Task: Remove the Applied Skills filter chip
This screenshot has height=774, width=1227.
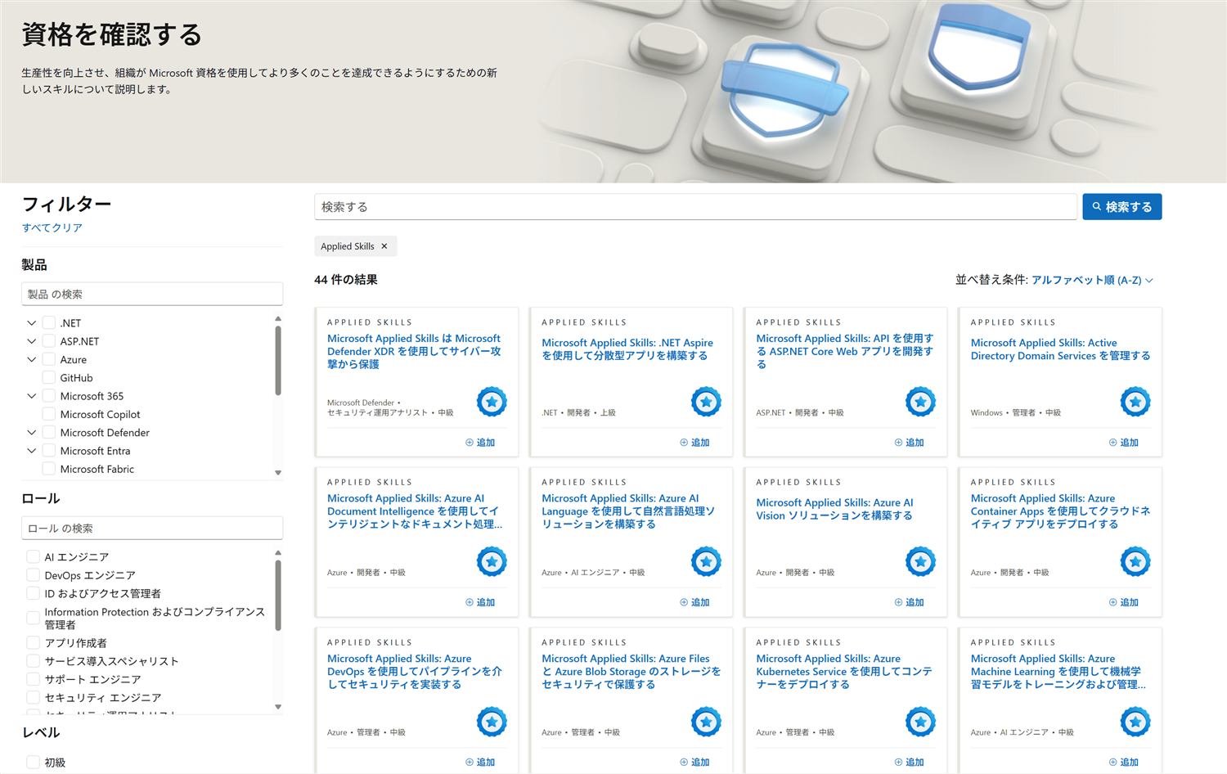Action: pyautogui.click(x=384, y=246)
